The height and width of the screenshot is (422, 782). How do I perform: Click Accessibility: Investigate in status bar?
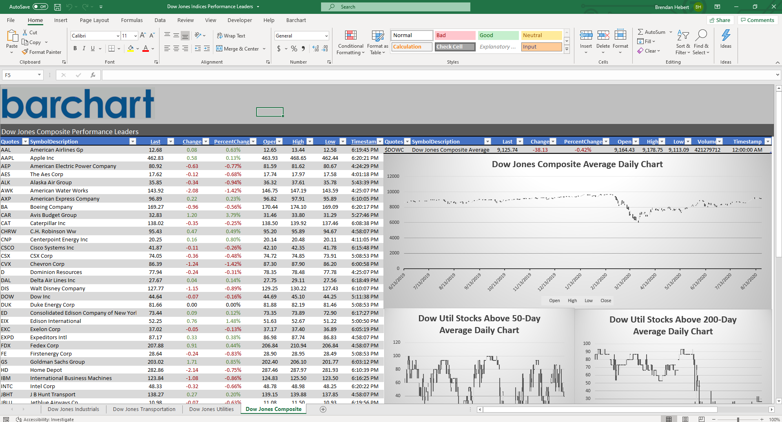45,419
